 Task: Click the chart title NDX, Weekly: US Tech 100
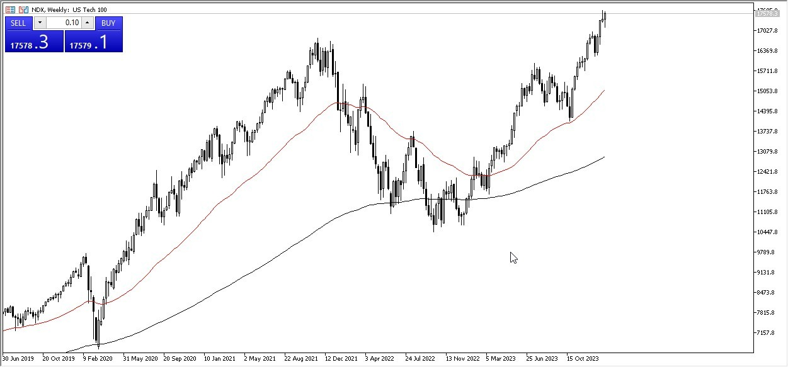coord(69,9)
